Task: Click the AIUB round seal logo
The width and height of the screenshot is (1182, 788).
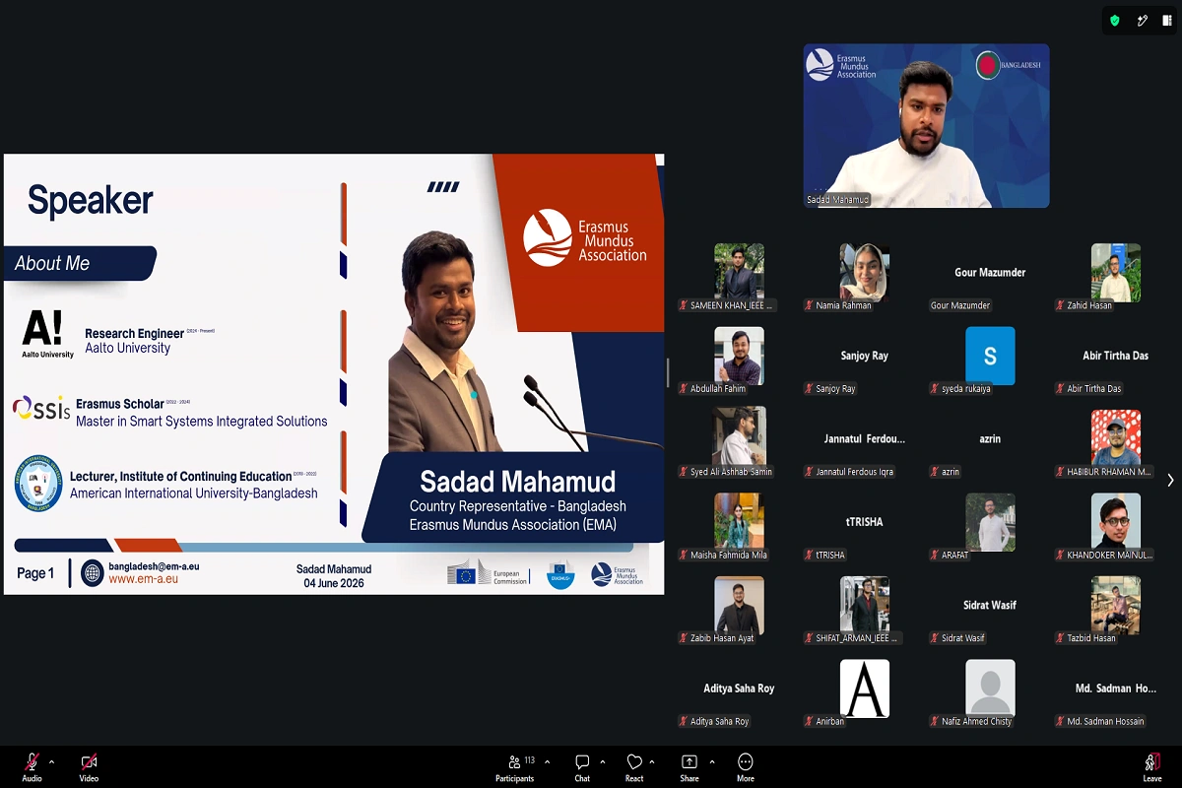Action: click(x=38, y=484)
